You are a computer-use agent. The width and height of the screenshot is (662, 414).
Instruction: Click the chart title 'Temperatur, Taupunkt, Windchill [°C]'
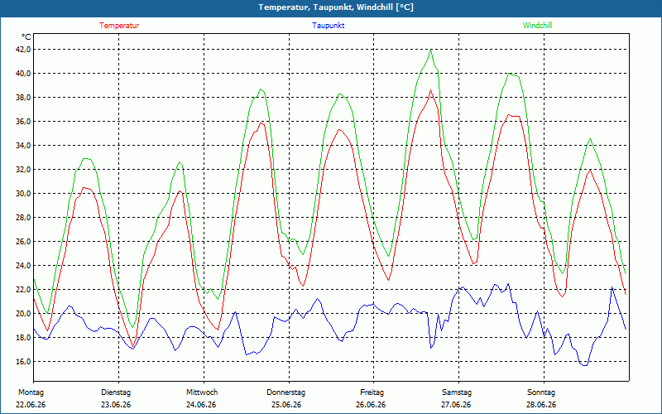(x=336, y=7)
